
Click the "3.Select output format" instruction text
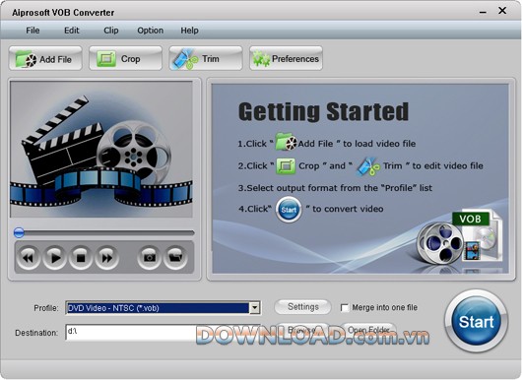335,188
